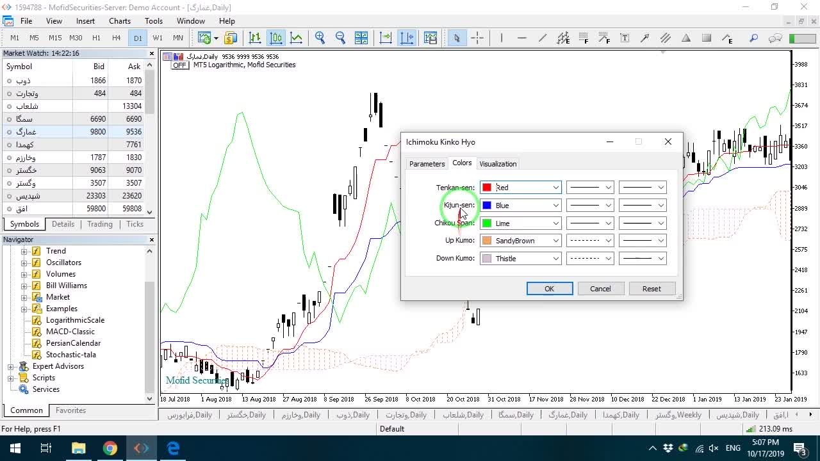Image resolution: width=820 pixels, height=461 pixels.
Task: Open Up Kumo dashed line style dropdown
Action: point(590,241)
